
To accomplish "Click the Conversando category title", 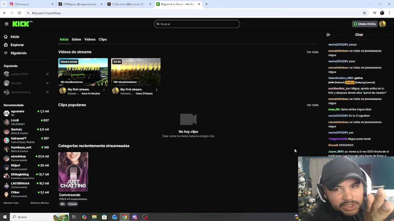I will coord(70,195).
